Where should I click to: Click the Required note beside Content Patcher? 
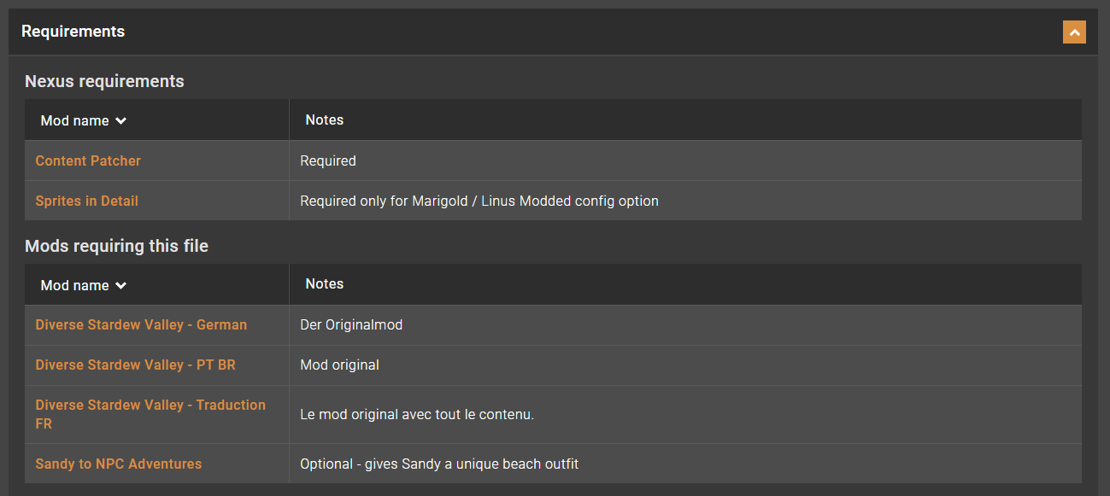coord(328,160)
